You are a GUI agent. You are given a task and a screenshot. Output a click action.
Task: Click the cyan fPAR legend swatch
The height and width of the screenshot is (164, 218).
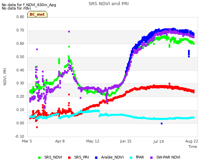131,158
